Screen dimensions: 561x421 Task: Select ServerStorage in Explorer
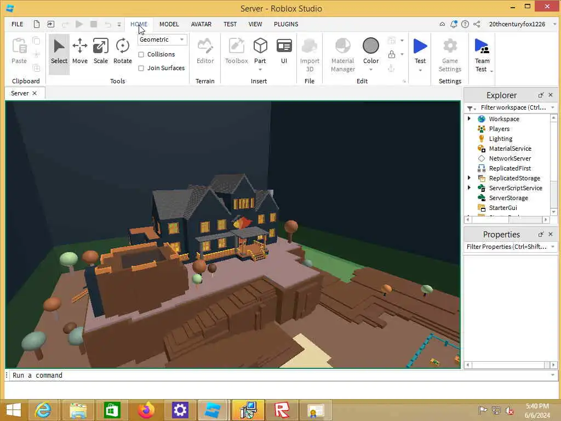(508, 197)
